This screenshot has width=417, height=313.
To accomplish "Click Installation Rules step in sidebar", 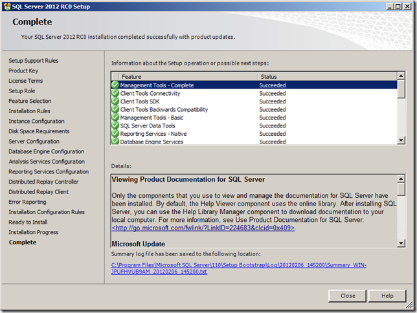I will 30,111.
